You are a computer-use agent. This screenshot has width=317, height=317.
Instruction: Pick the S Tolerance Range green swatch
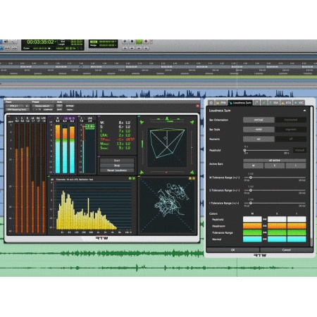coord(277,232)
